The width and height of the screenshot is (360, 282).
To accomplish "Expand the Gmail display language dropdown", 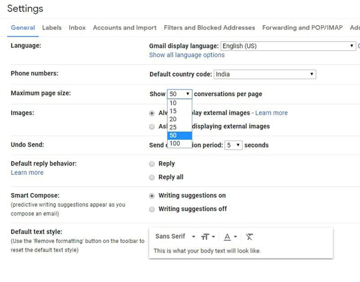I will (288, 46).
